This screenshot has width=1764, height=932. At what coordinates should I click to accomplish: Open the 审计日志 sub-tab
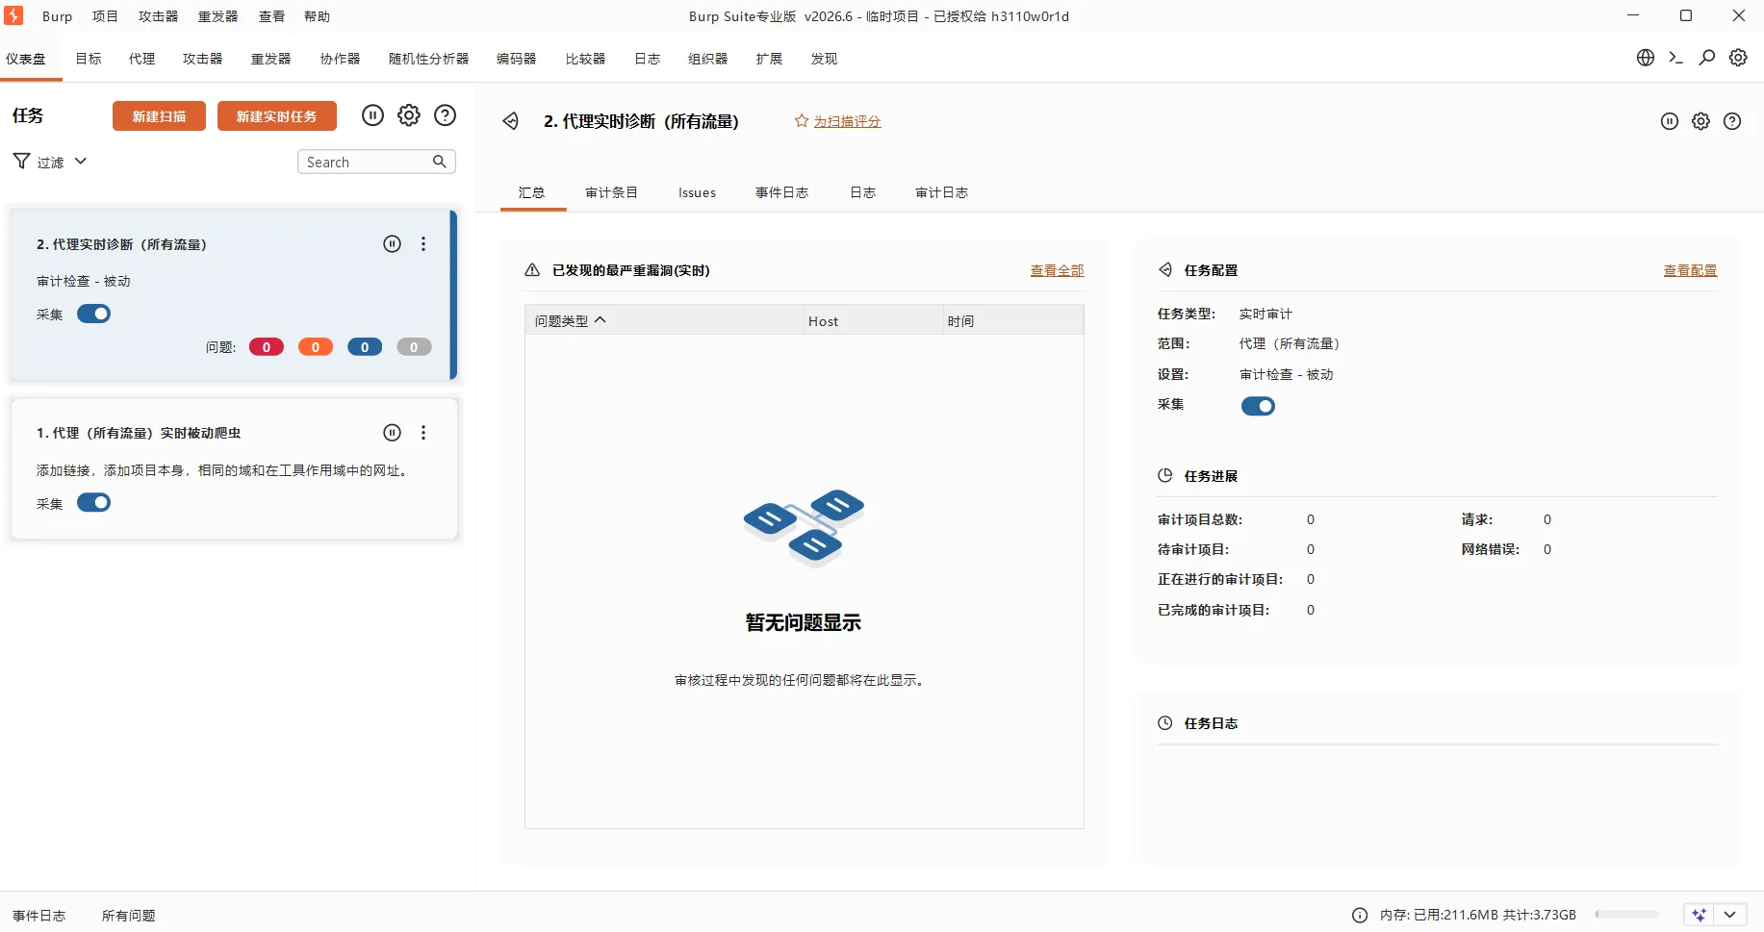point(941,192)
